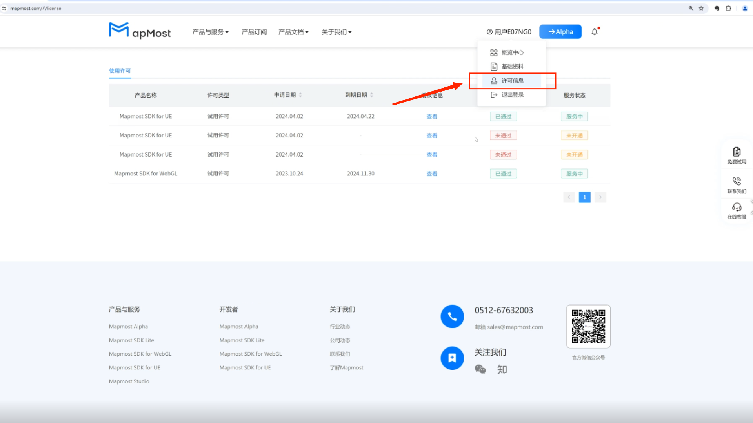Open footer link Mapmost Alpha under 产品与服务
The height and width of the screenshot is (423, 753).
(128, 327)
